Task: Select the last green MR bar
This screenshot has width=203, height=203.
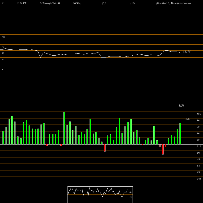Action: 180,134
